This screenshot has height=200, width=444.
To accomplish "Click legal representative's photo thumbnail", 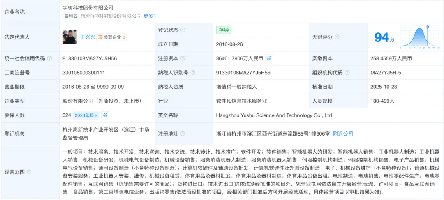I will coord(70,37).
